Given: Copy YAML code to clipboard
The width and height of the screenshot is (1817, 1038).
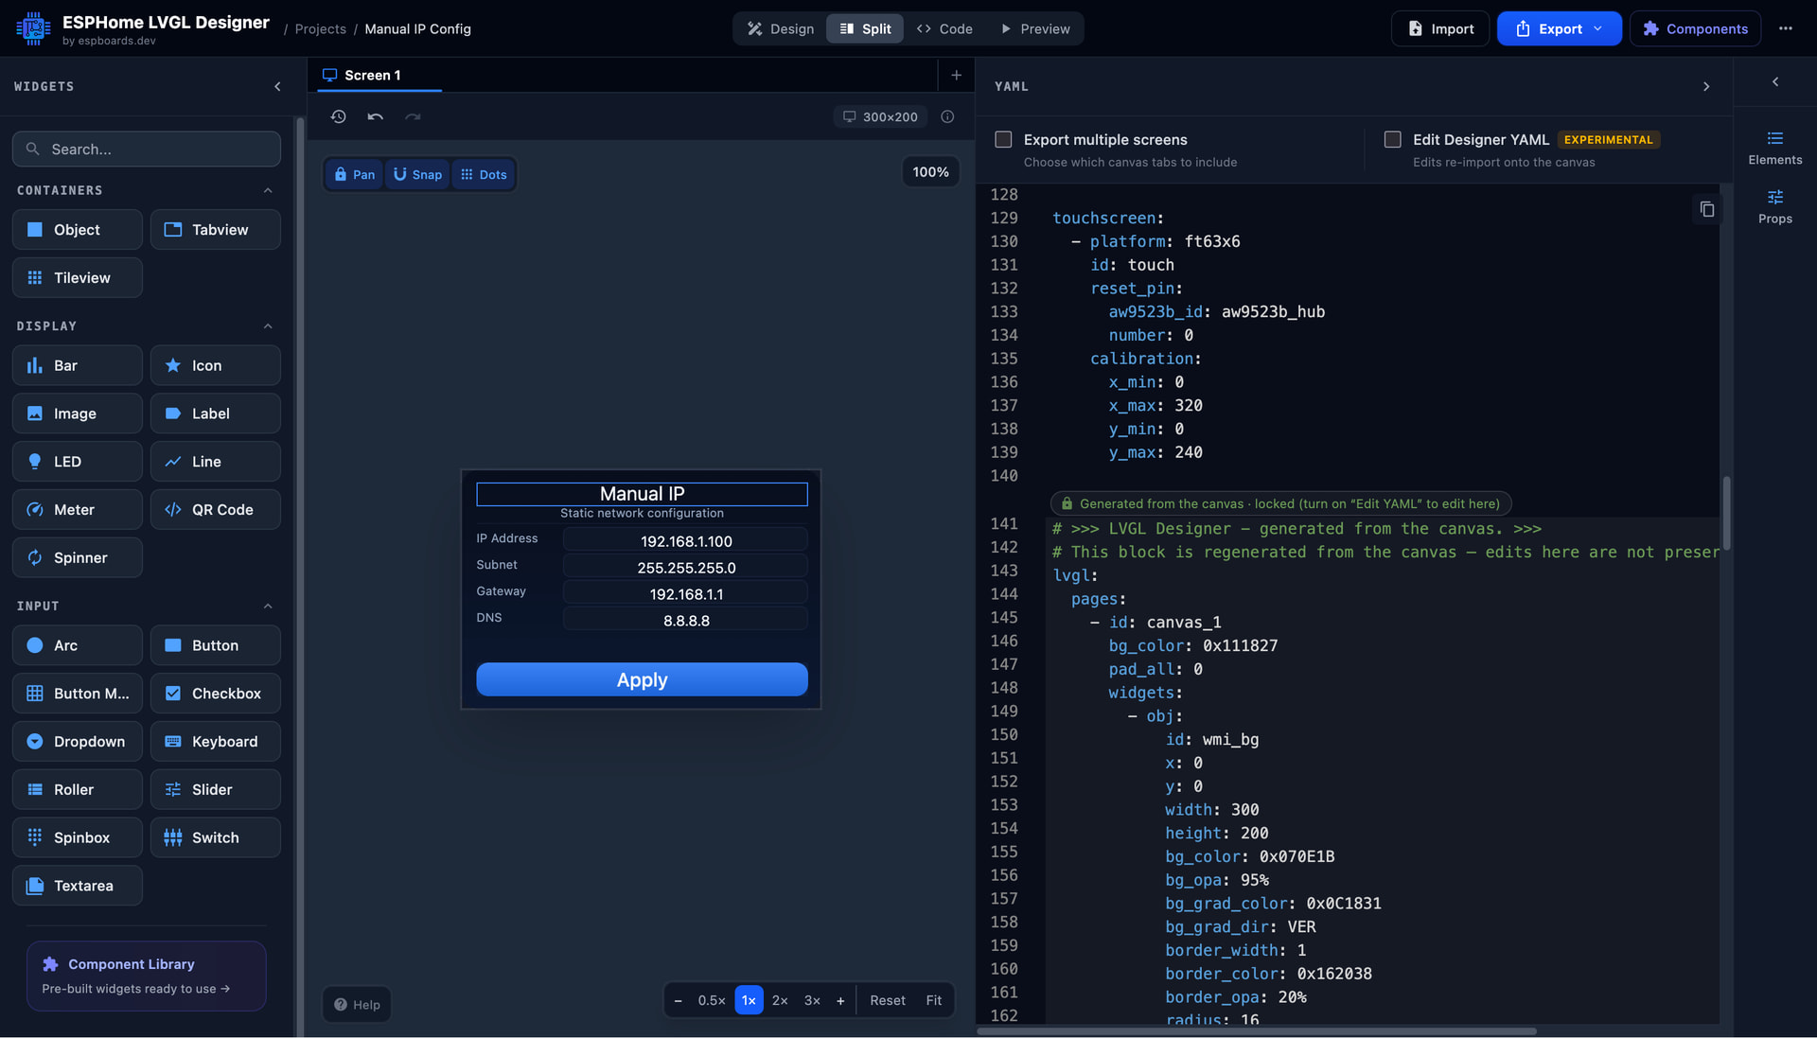Looking at the screenshot, I should [x=1706, y=209].
